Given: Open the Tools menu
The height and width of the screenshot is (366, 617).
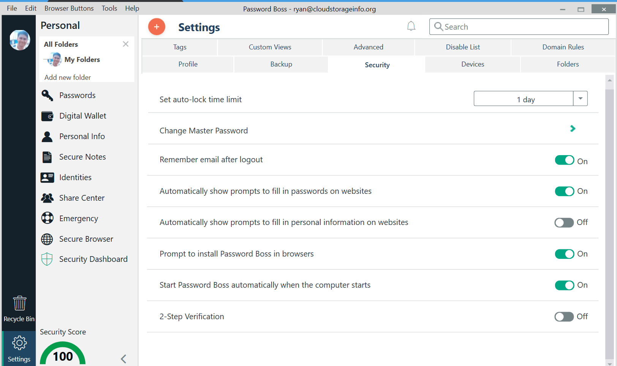Looking at the screenshot, I should (109, 8).
